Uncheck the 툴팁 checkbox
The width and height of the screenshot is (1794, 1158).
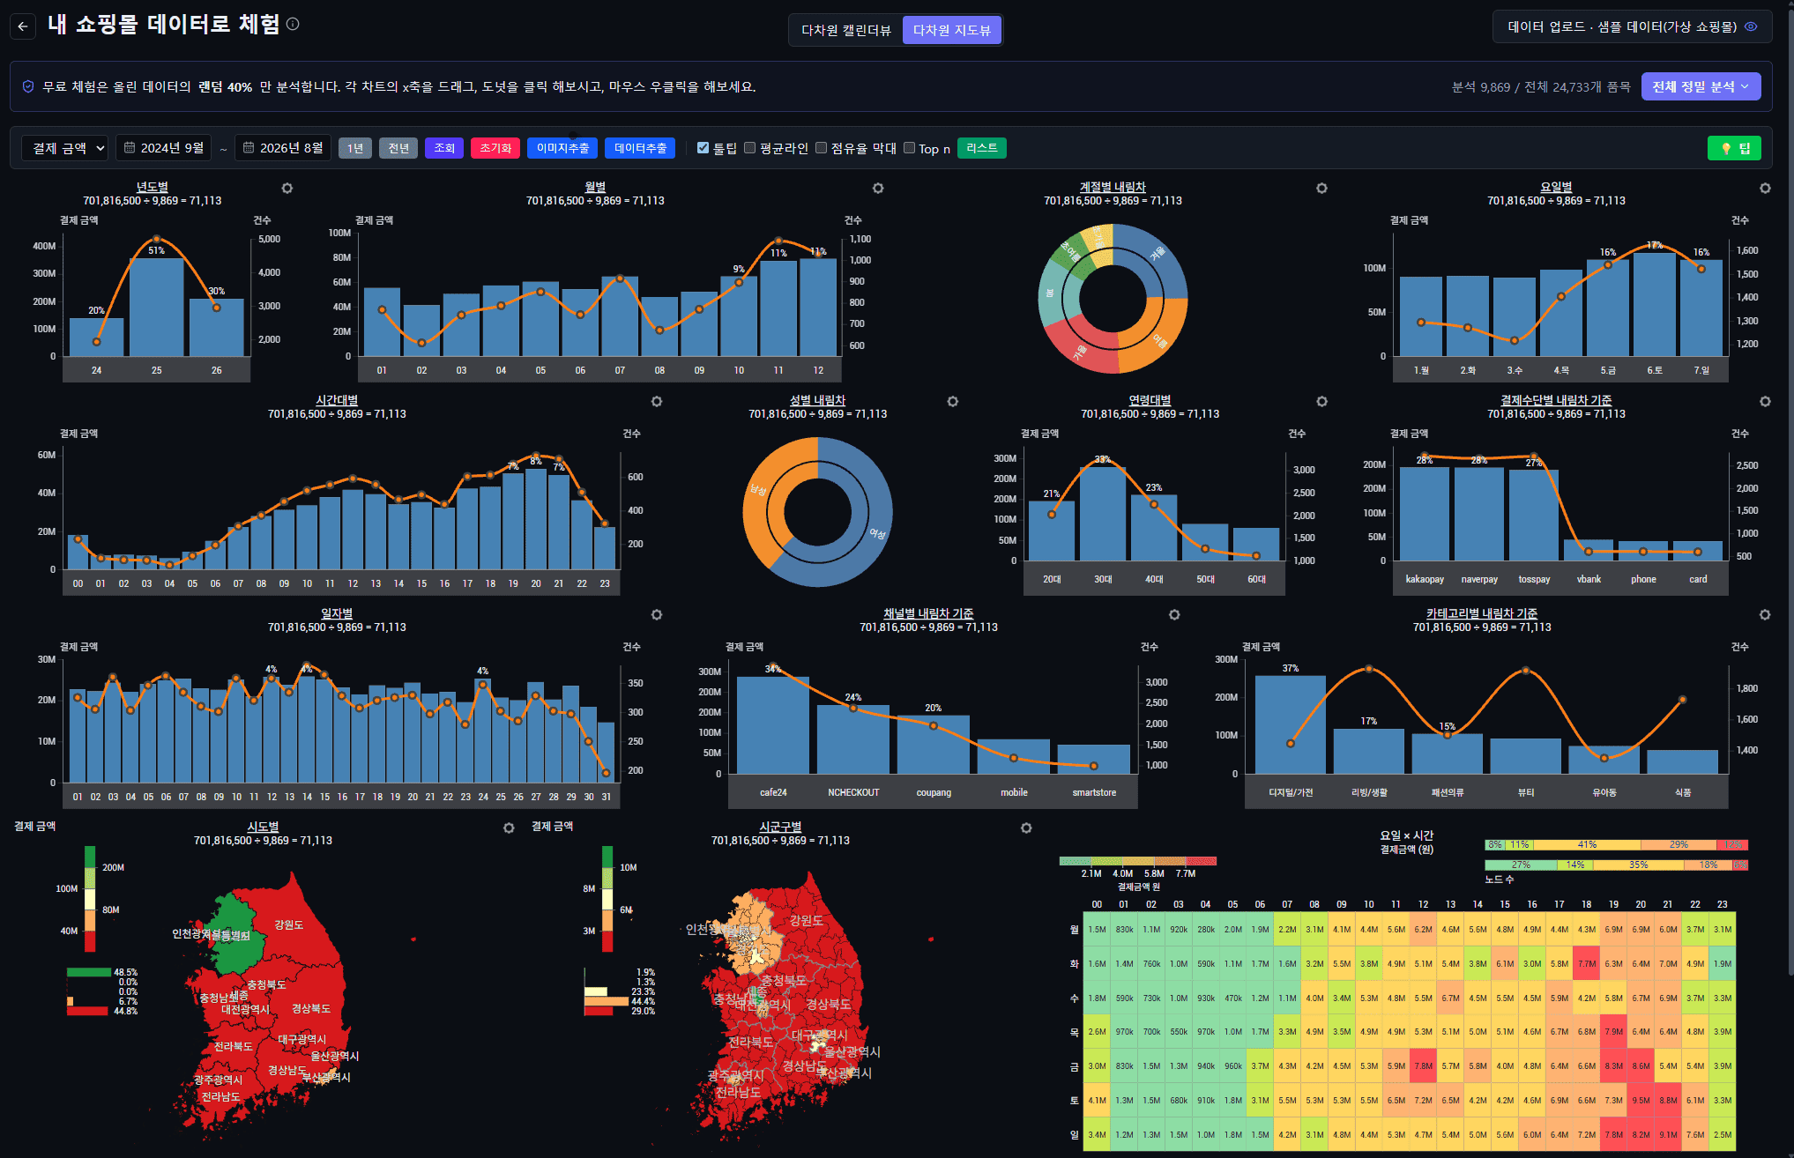(x=703, y=148)
